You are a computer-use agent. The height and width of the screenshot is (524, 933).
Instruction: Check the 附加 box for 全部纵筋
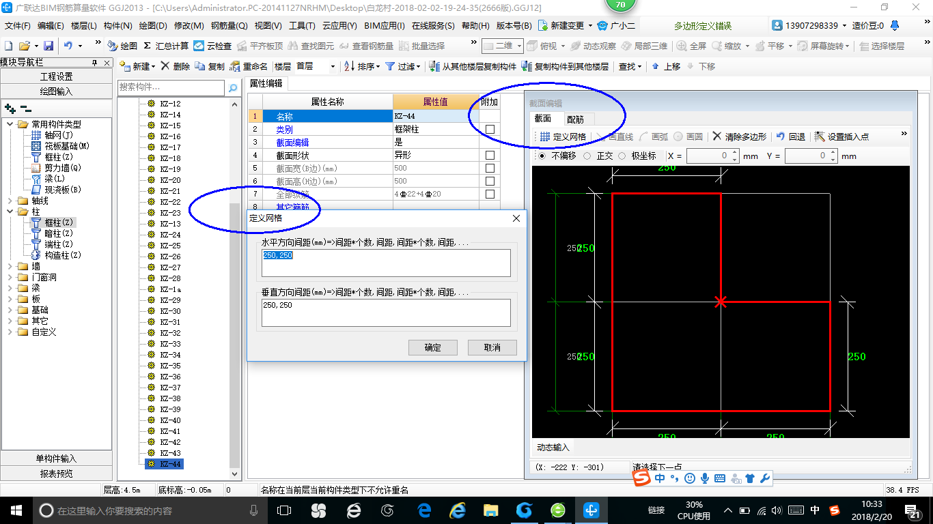(x=490, y=194)
